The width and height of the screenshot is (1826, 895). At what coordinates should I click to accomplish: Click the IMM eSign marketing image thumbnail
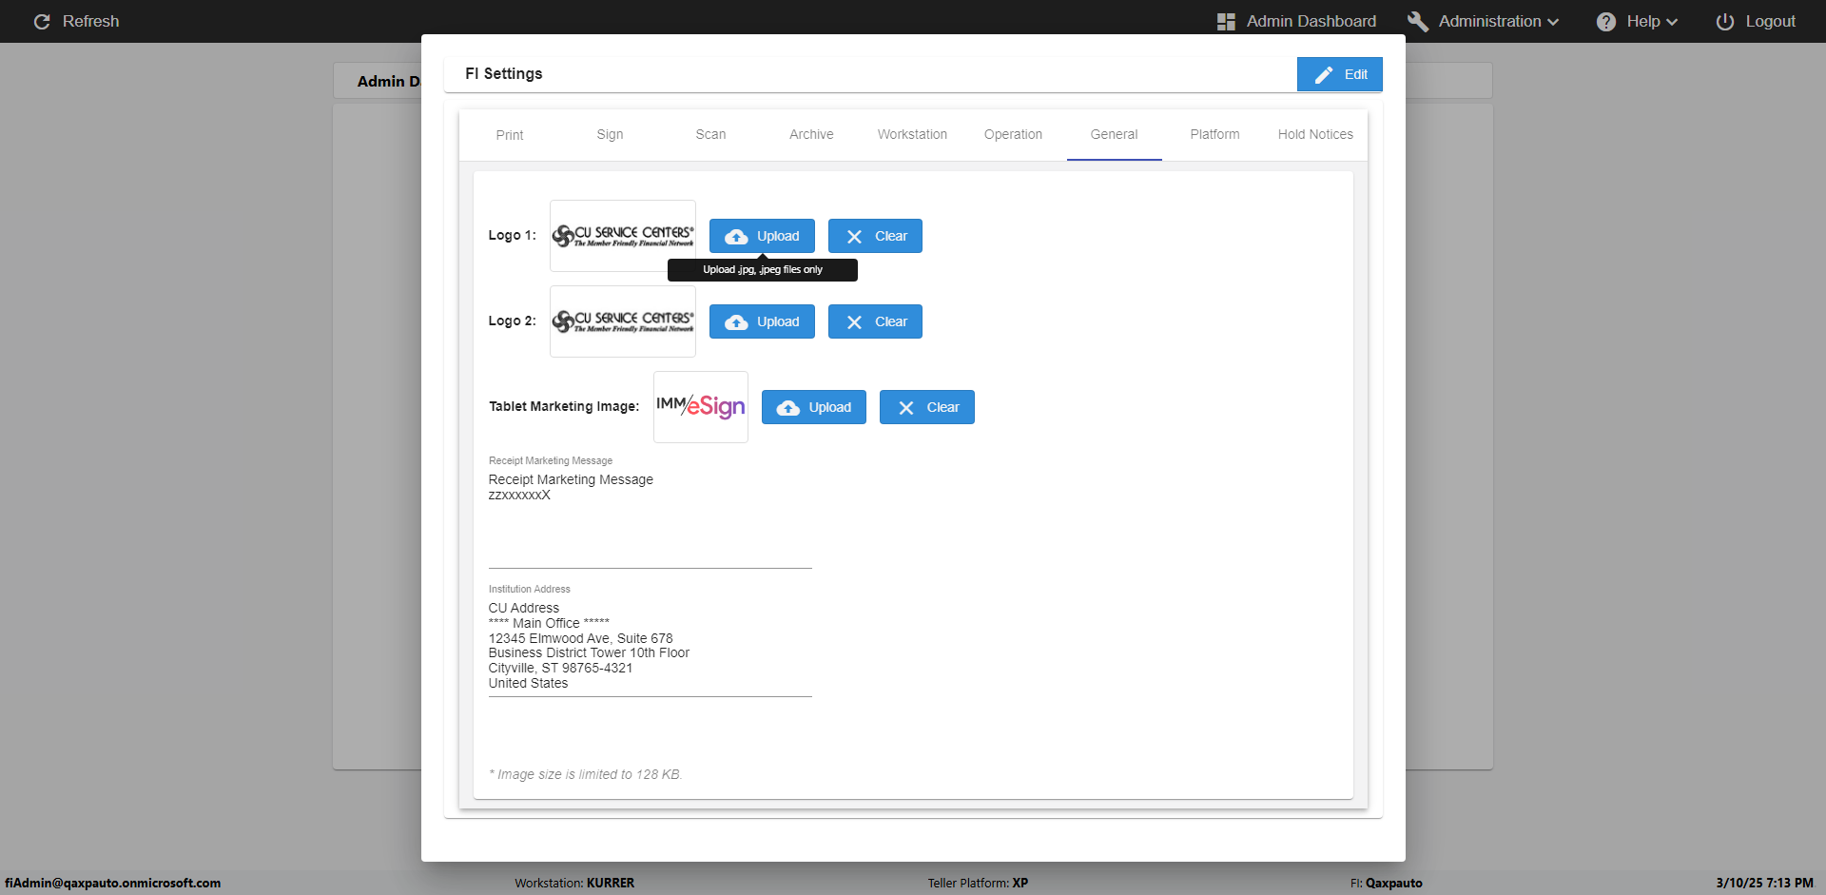click(701, 407)
